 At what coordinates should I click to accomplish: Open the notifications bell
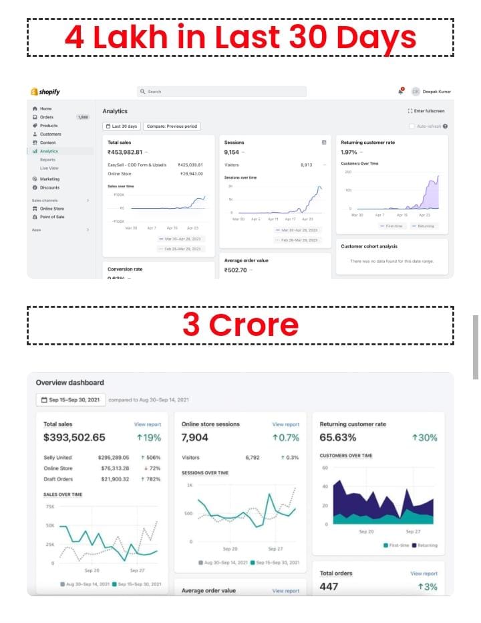click(401, 91)
